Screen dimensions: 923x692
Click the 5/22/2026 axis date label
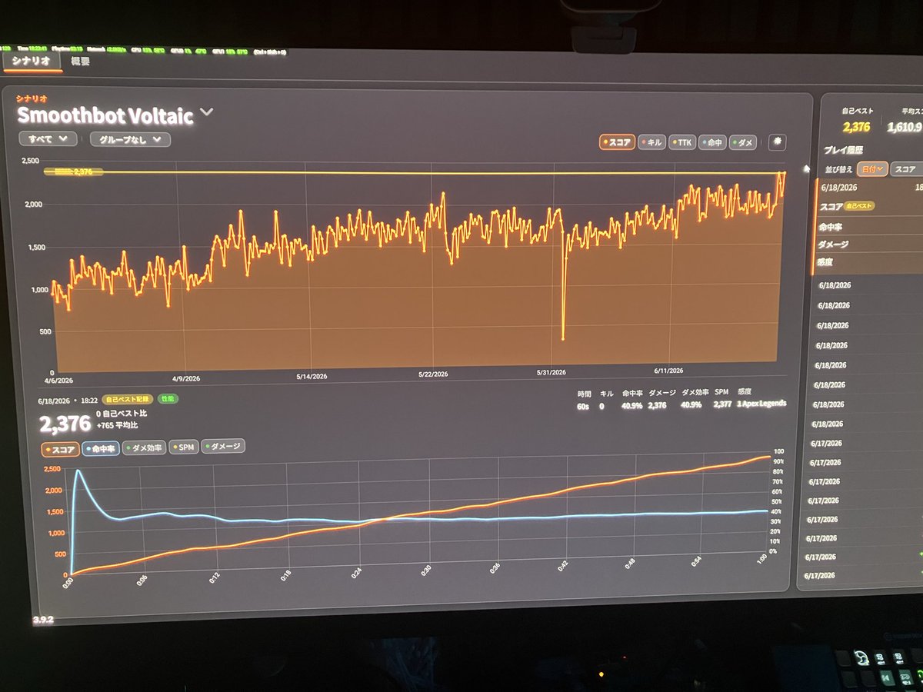pyautogui.click(x=434, y=374)
